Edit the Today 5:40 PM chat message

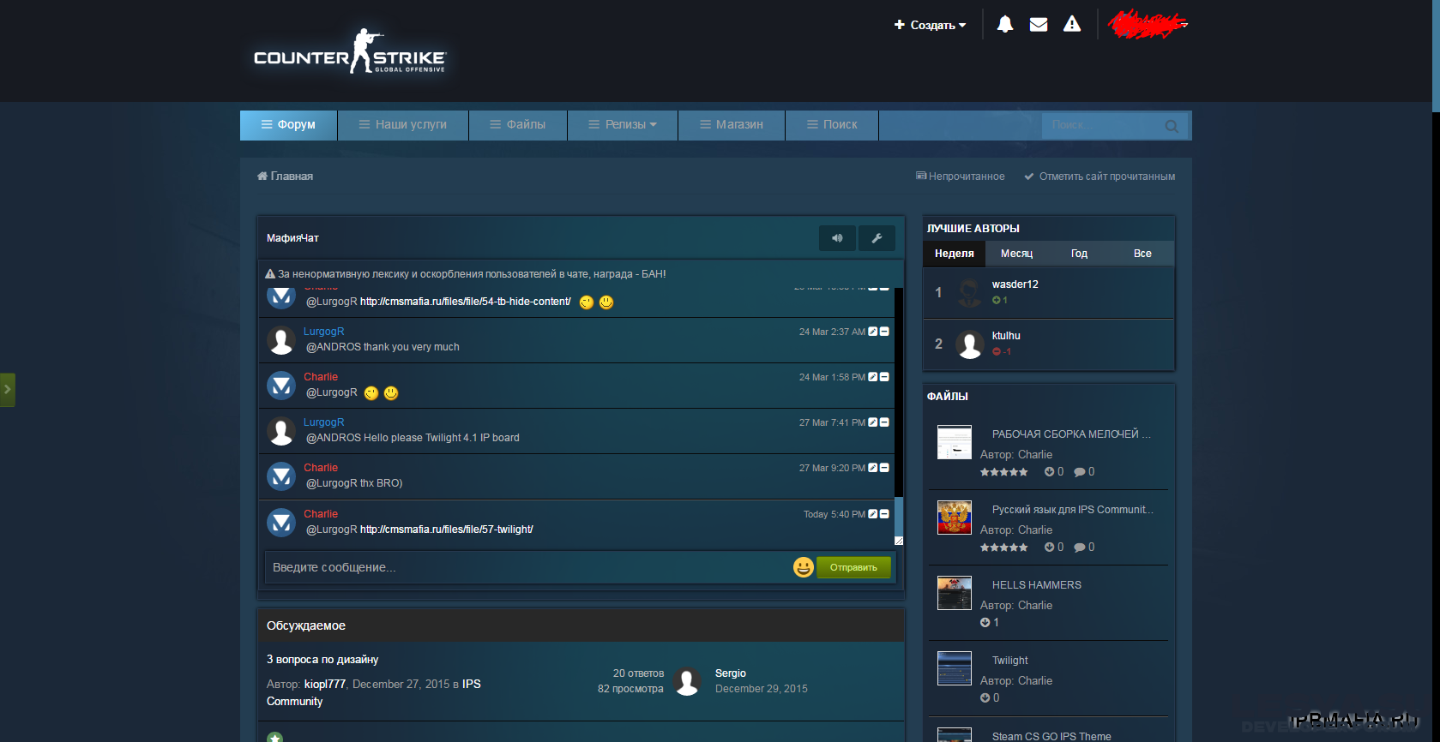[x=872, y=514]
